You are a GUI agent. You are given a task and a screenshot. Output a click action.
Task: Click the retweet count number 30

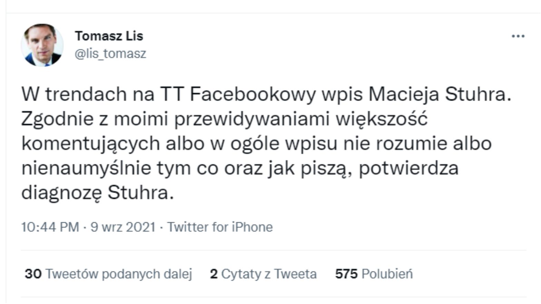click(33, 274)
